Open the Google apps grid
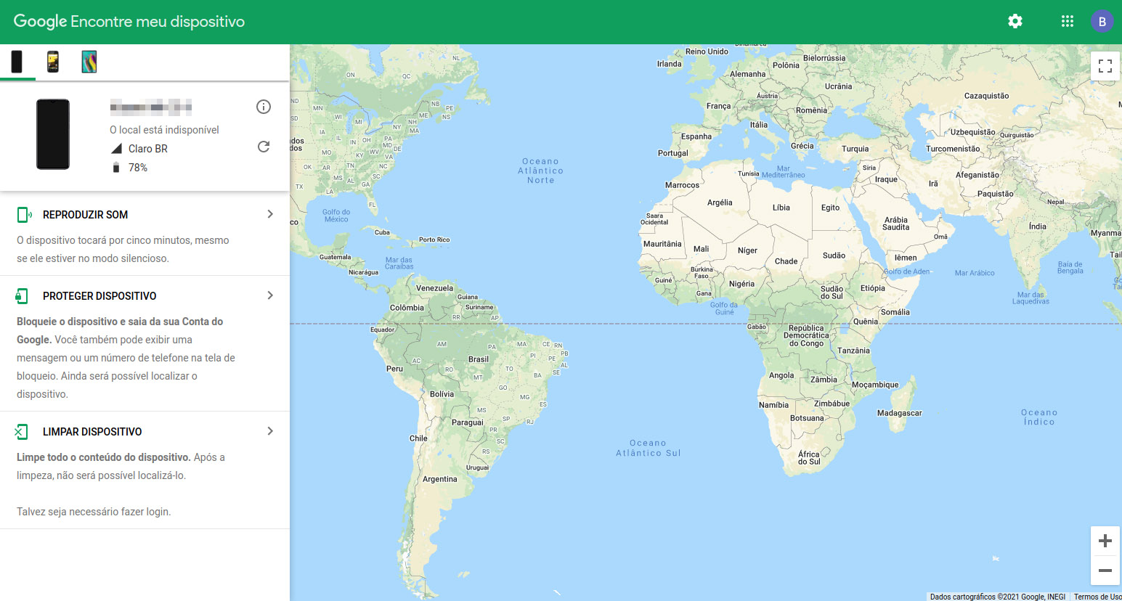Viewport: 1122px width, 601px height. click(1067, 21)
